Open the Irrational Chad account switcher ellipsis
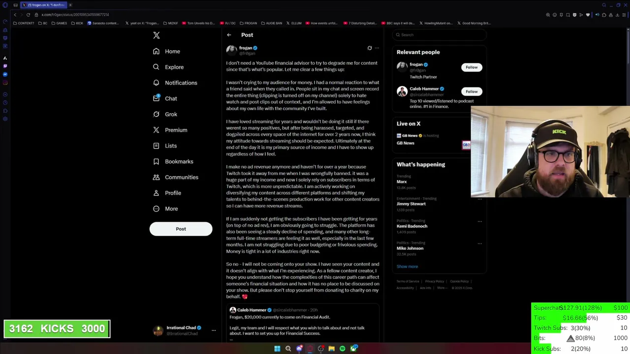 214,330
